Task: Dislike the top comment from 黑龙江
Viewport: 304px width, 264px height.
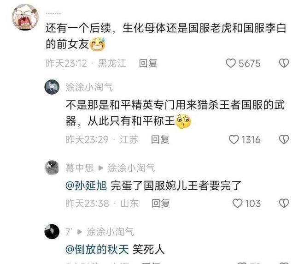Action: [284, 63]
